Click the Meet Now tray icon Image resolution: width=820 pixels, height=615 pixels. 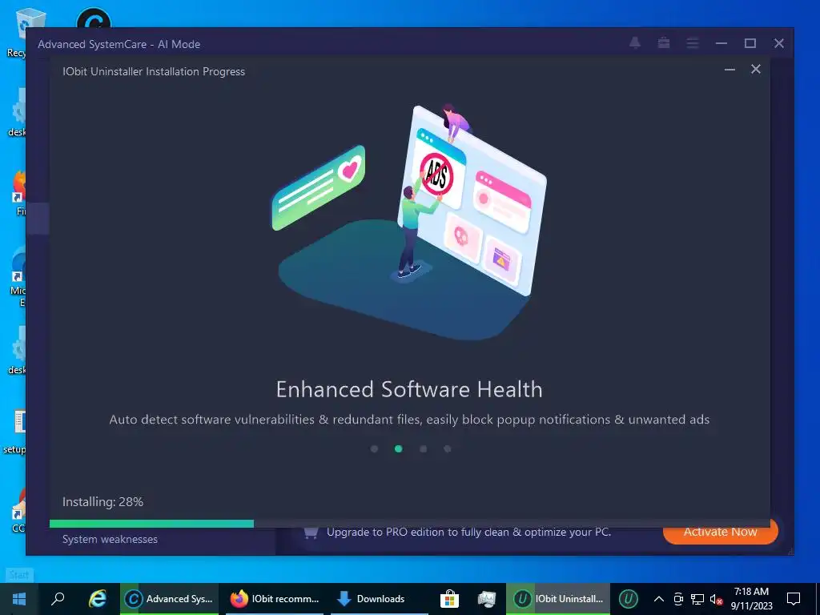coord(678,599)
